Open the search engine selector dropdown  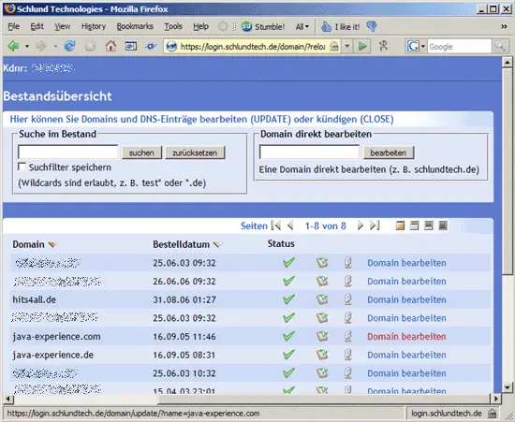coord(423,47)
